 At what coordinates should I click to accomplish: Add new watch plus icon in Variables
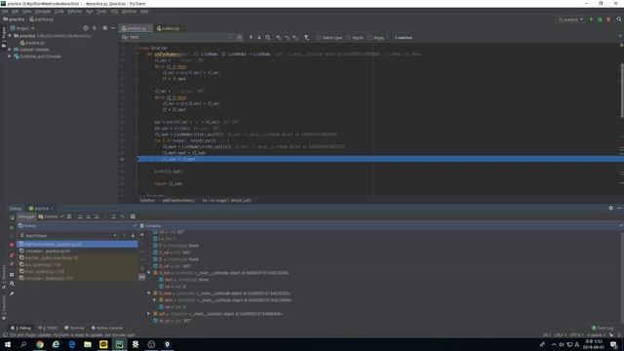(142, 235)
